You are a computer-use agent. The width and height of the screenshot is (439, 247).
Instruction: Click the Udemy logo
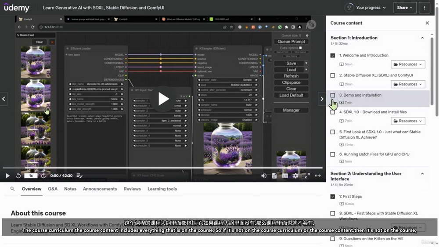click(17, 7)
